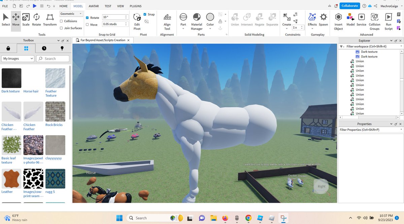Pick the Scale tool
This screenshot has width=404, height=224.
pyautogui.click(x=26, y=20)
